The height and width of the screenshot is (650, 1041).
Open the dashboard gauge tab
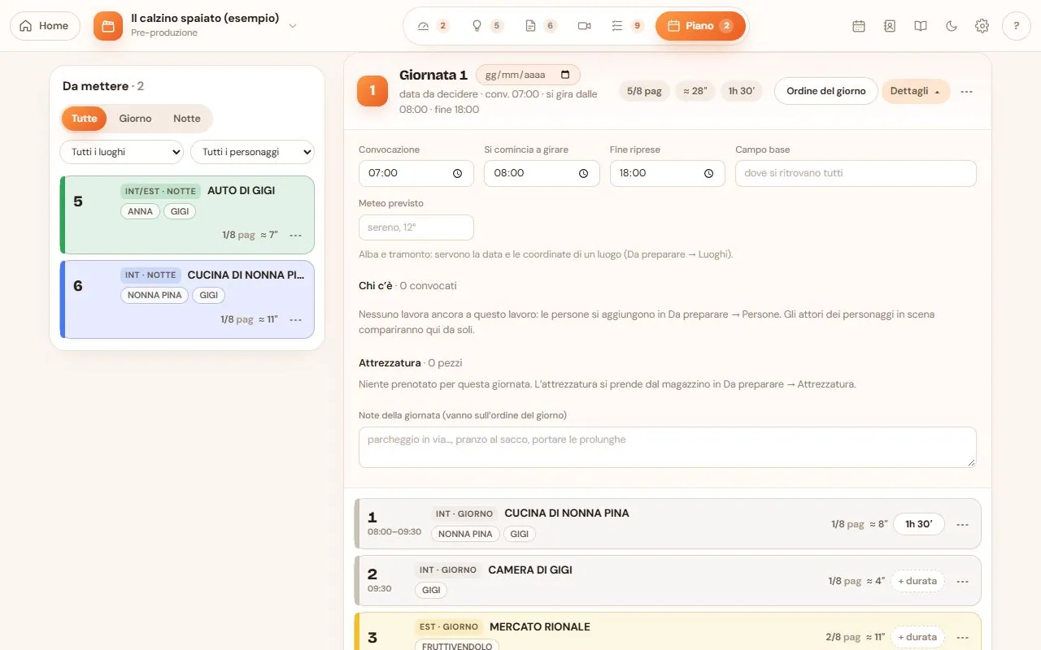click(x=433, y=26)
